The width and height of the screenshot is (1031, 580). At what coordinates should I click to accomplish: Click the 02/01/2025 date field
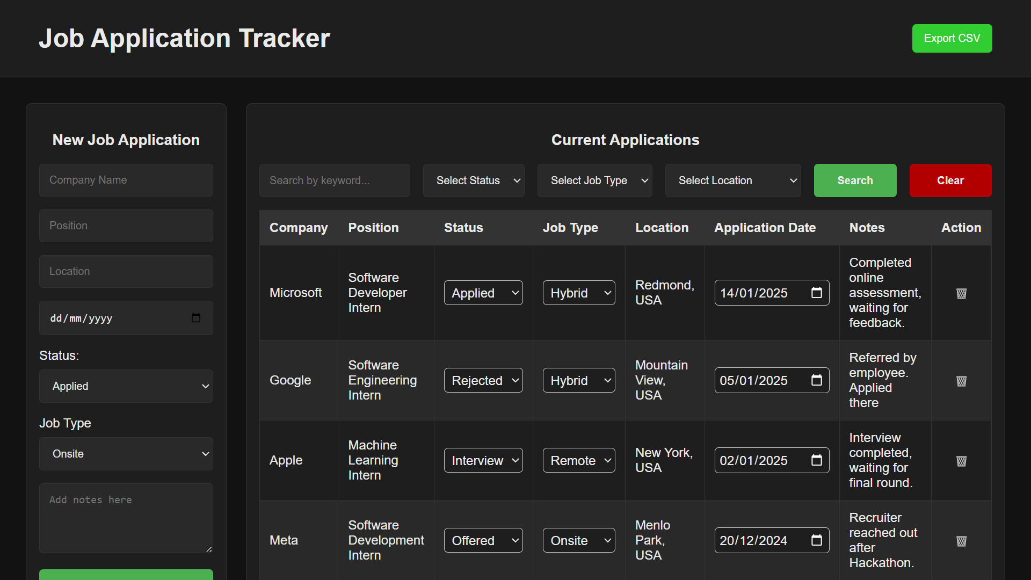point(772,460)
